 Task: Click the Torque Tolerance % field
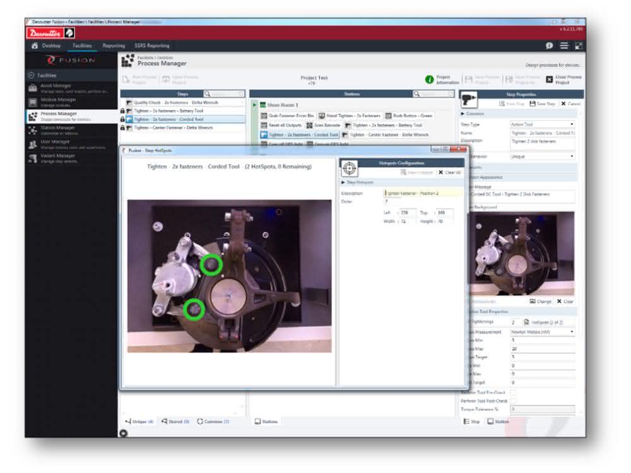point(543,409)
